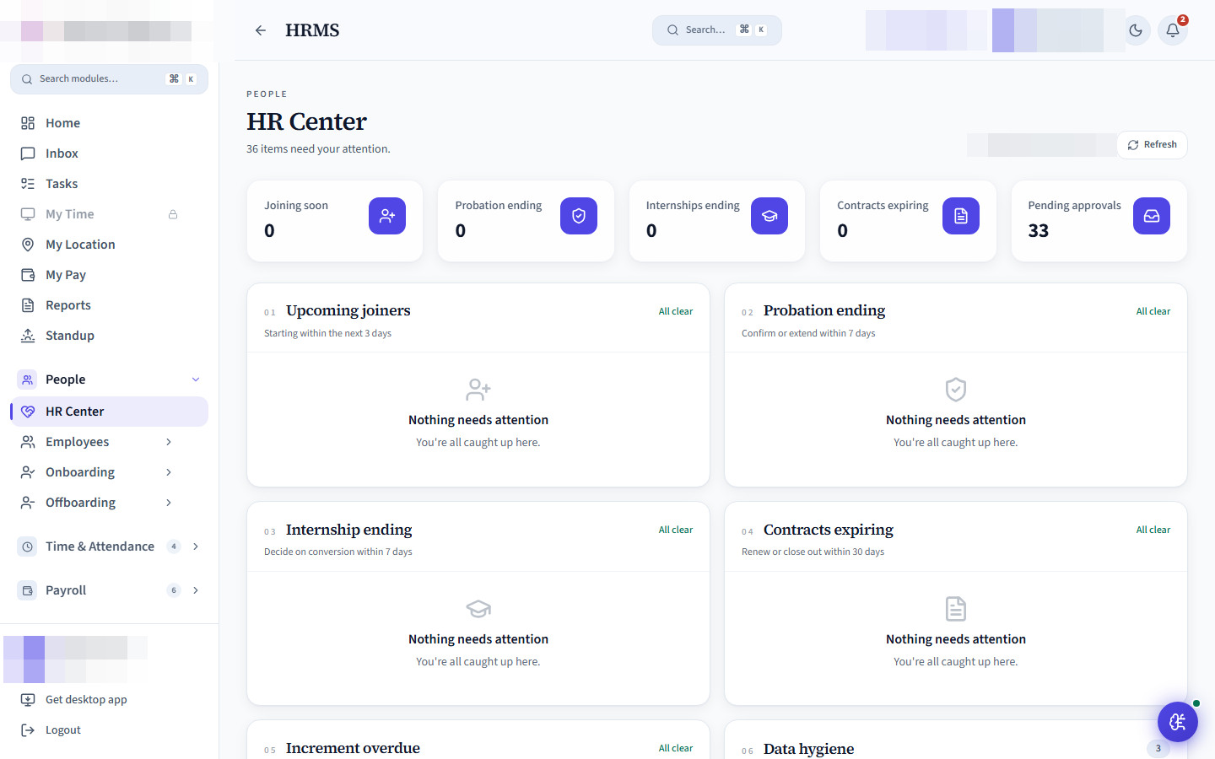Screen dimensions: 1215x759
Task: Expand the Offboarding submenu chevron
Action: click(x=169, y=503)
